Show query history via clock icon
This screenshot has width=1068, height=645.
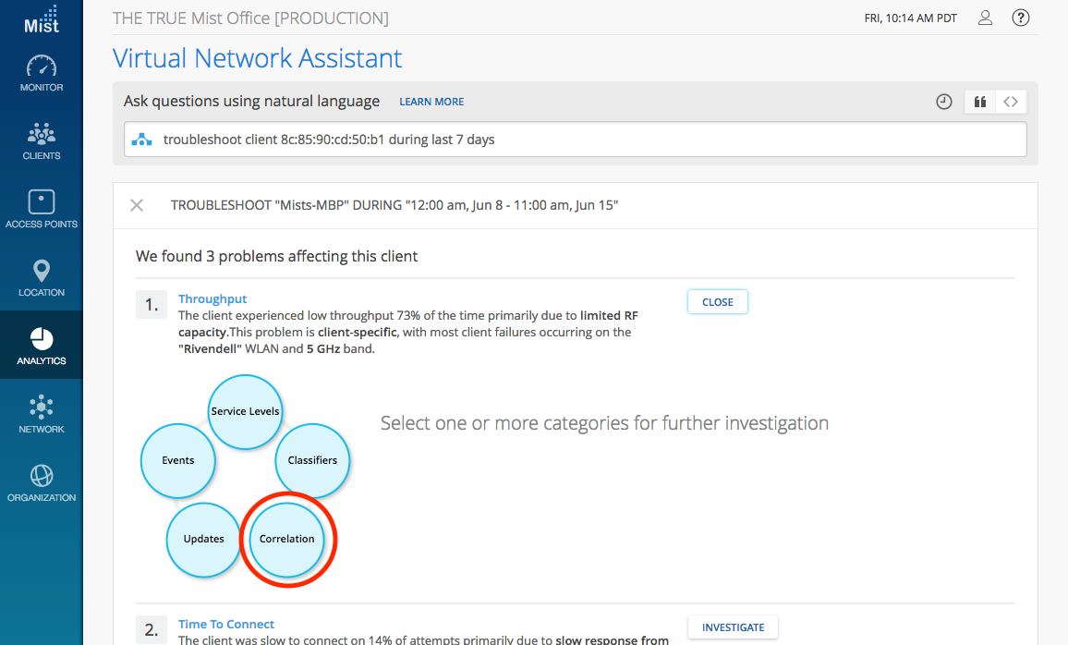pos(943,102)
